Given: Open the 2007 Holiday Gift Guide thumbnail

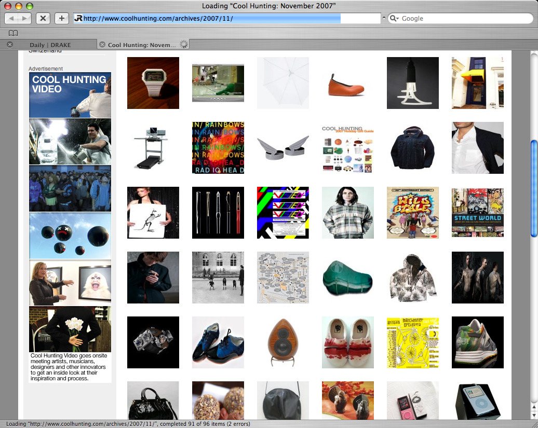Looking at the screenshot, I should (x=347, y=148).
